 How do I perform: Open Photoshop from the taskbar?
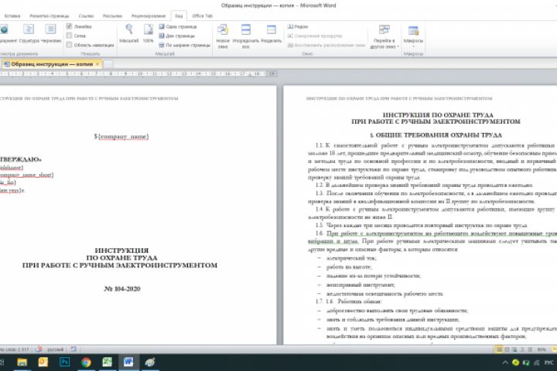[64, 362]
